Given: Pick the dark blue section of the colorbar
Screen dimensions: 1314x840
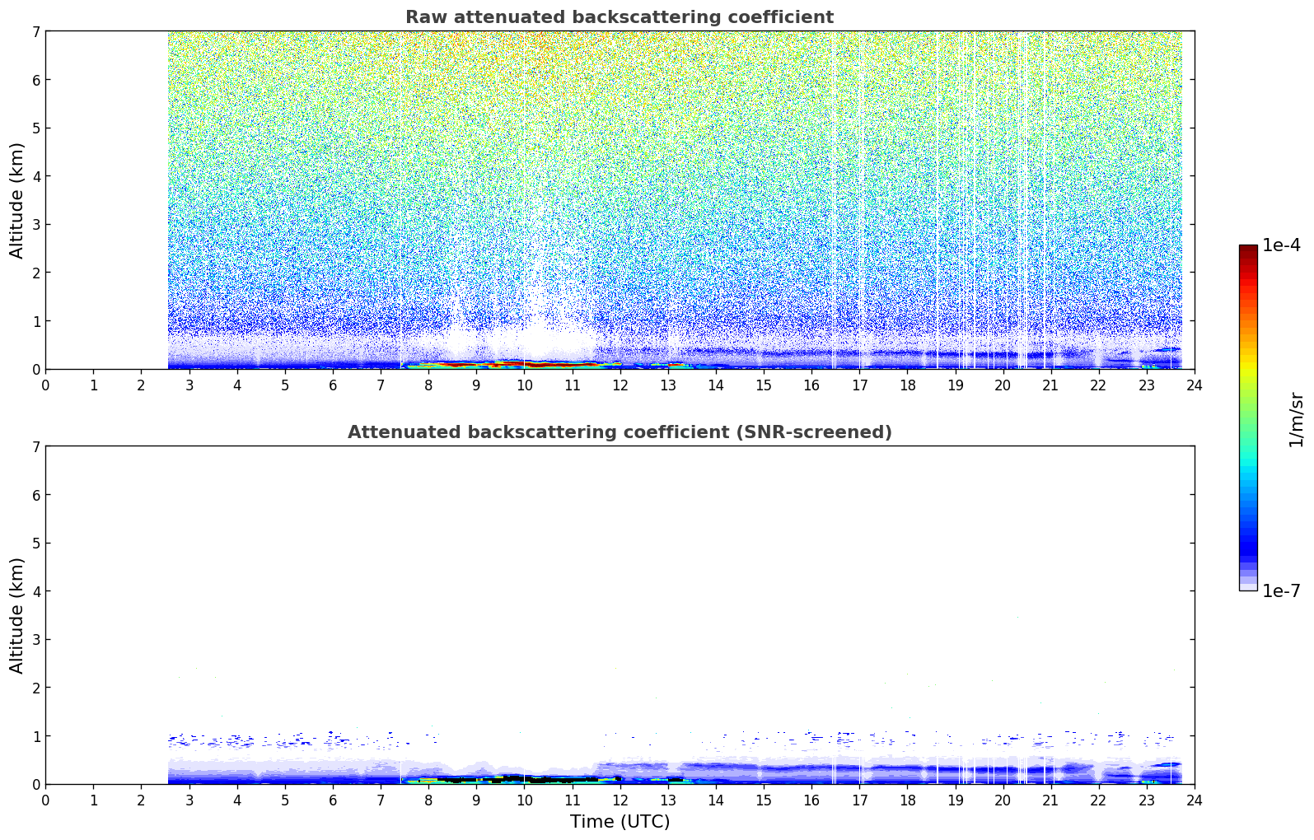Looking at the screenshot, I should 1248,544.
